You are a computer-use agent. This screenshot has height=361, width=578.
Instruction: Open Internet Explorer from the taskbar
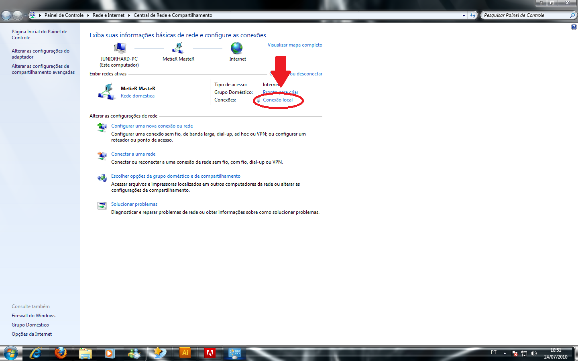[x=36, y=353]
